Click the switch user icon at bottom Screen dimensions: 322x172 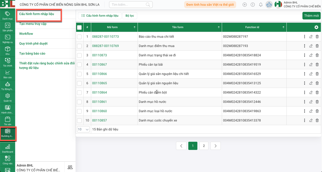(x=70, y=167)
